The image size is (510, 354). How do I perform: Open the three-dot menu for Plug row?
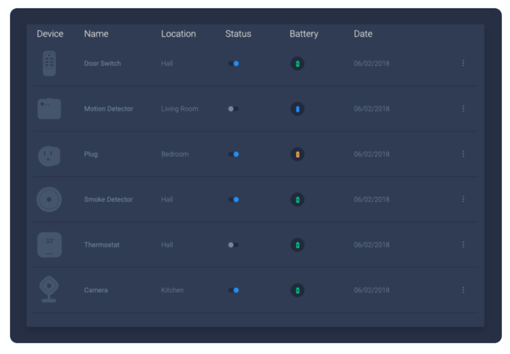pos(463,154)
